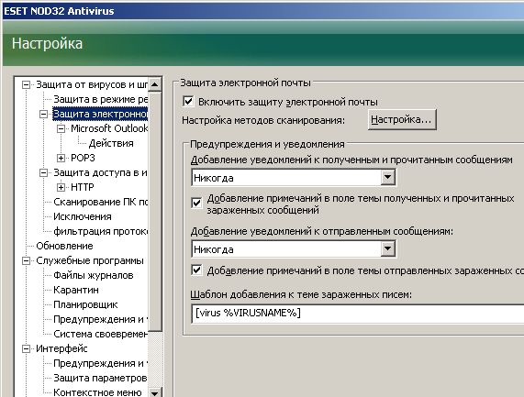The height and width of the screenshot is (397, 524).
Task: Select Предупреждения under Служебные программы
Action: coord(100,320)
